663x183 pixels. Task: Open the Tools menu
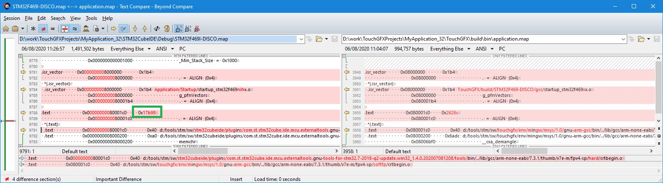tap(91, 18)
